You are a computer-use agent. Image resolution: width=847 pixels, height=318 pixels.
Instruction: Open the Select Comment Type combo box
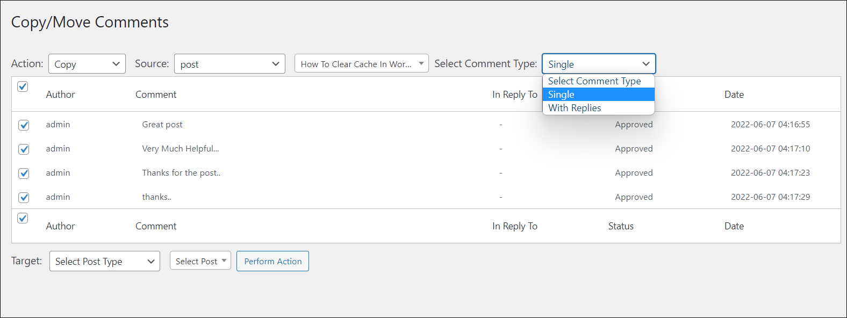click(x=599, y=64)
